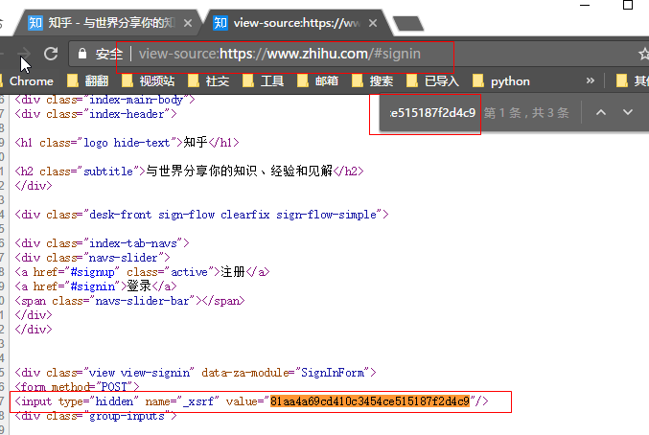Open the python bookmark folder
This screenshot has height=435, width=649.
pos(501,81)
